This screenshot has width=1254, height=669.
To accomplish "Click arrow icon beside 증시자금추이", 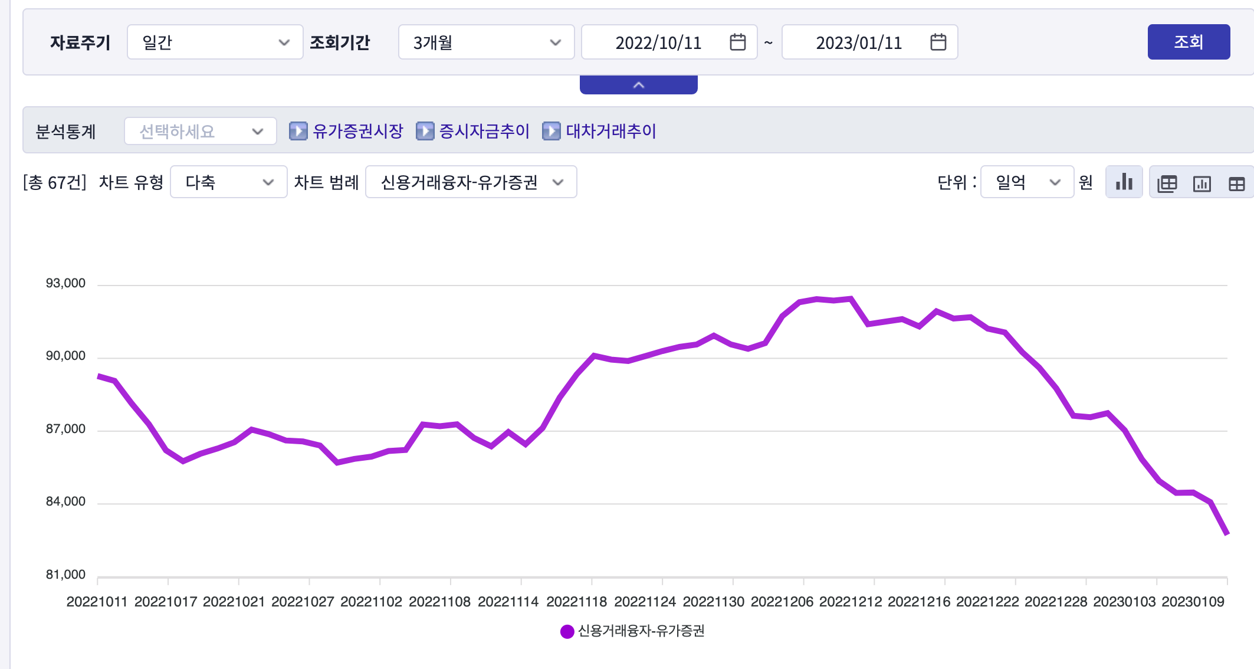I will [425, 131].
